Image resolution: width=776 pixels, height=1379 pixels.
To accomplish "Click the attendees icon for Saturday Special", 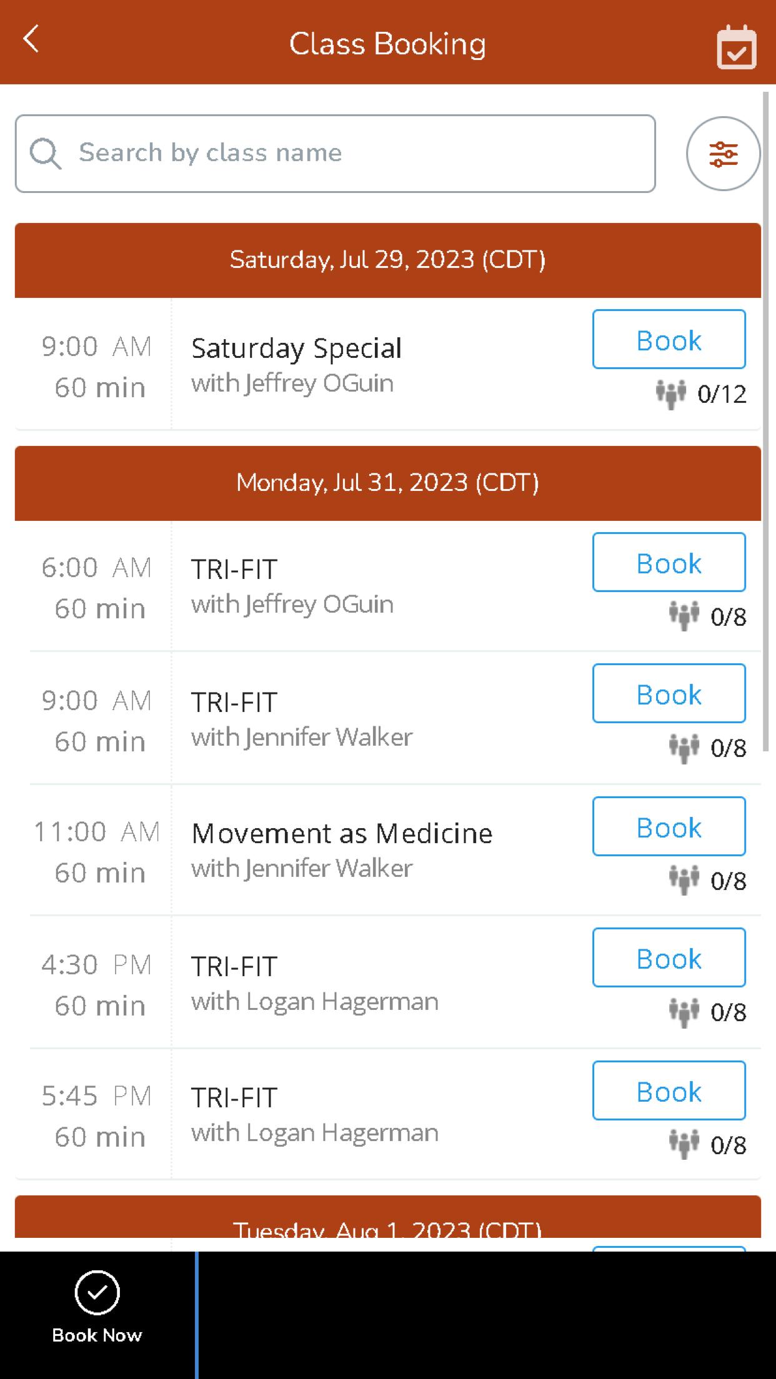I will [x=670, y=394].
